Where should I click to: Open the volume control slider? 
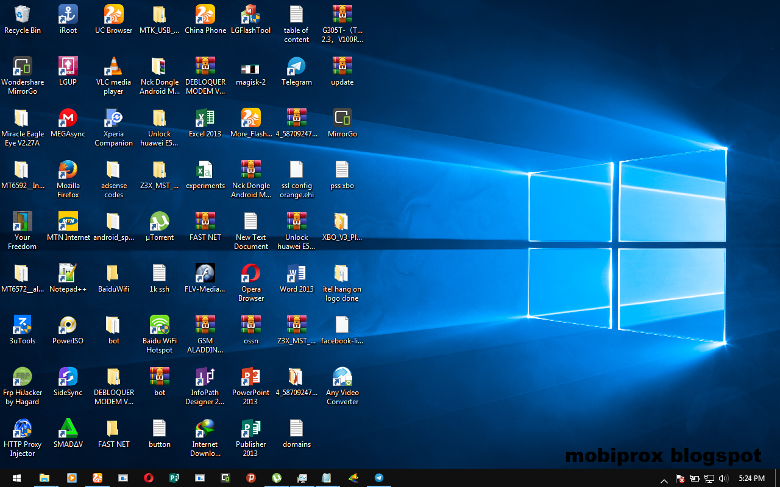pyautogui.click(x=723, y=479)
